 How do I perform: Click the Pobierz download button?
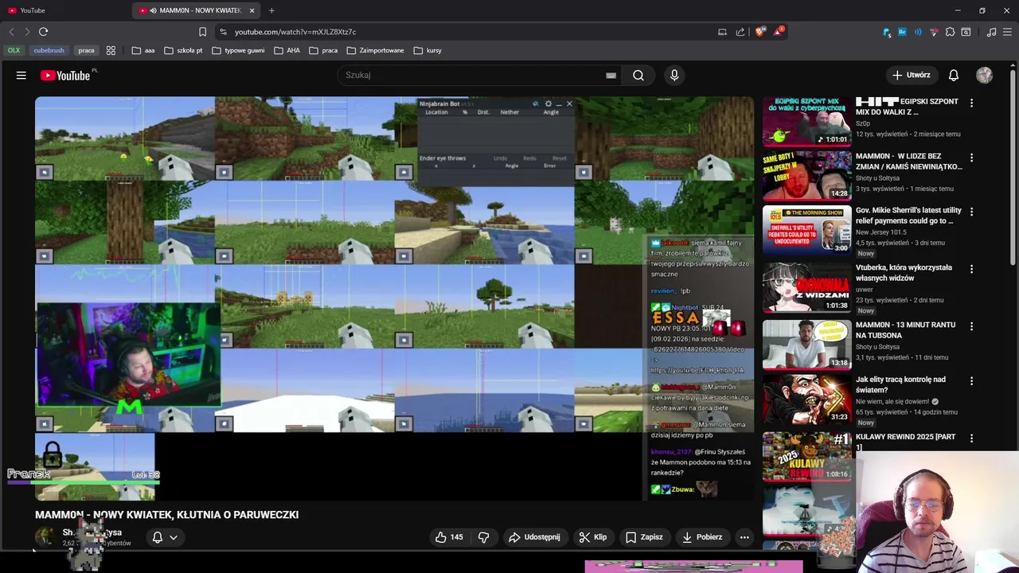click(701, 537)
